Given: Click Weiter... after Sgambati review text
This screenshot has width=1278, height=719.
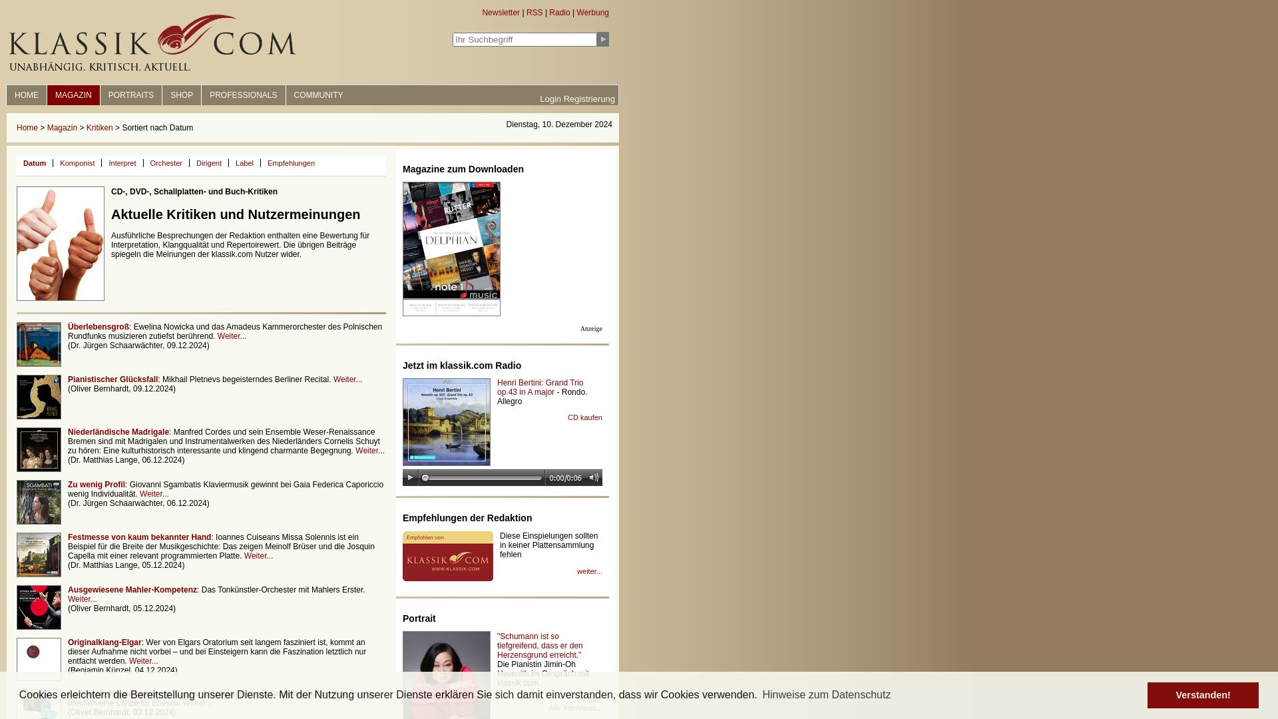Looking at the screenshot, I should (x=154, y=494).
